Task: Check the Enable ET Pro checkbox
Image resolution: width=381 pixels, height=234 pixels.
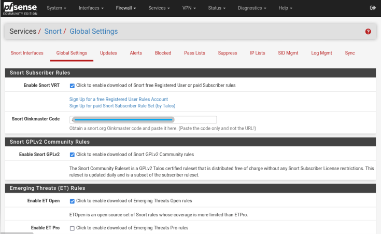Action: (72, 228)
